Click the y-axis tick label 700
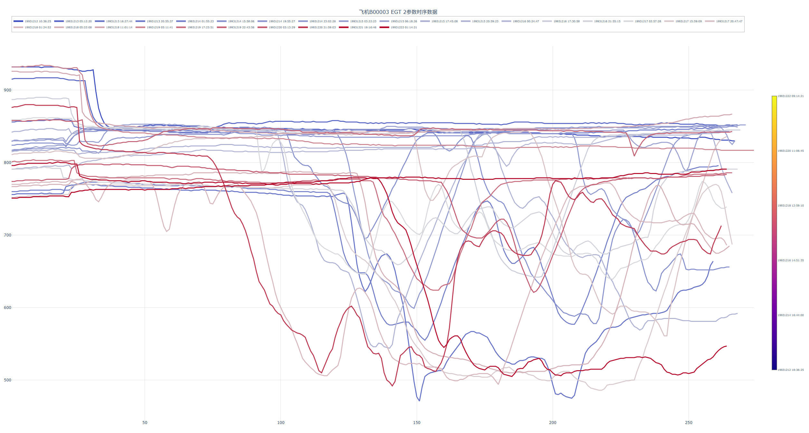The image size is (809, 433). pyautogui.click(x=7, y=235)
